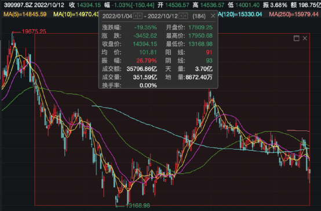Viewport: 321px width, 211px height.
Task: Click the chart high marker 19675.25
Action: click(34, 31)
